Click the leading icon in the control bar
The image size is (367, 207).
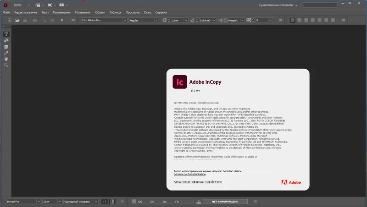(193, 20)
